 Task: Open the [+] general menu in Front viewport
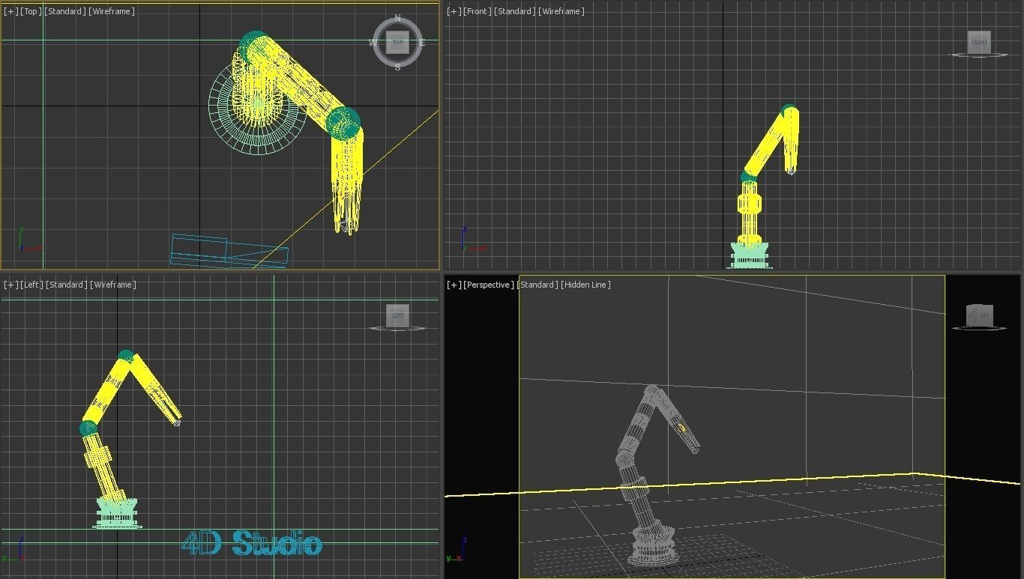coord(454,11)
